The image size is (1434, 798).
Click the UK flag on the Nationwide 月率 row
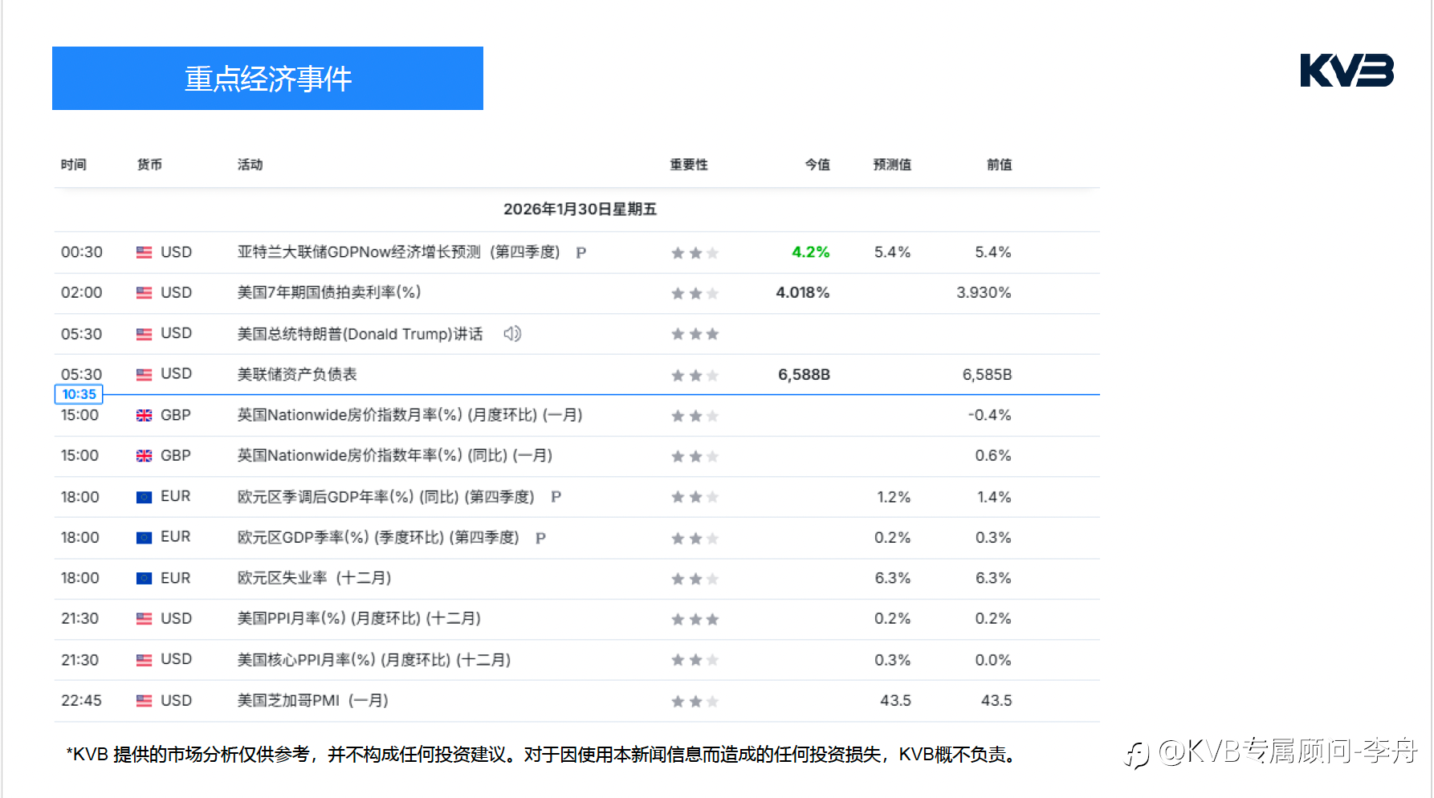pos(145,415)
